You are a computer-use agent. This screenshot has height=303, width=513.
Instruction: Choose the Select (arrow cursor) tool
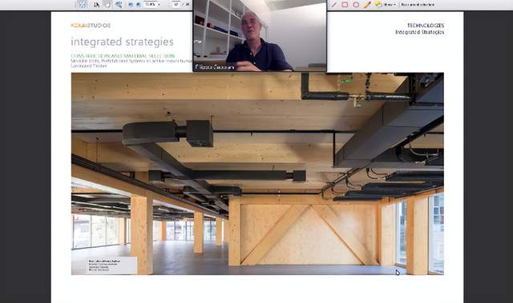[96, 5]
